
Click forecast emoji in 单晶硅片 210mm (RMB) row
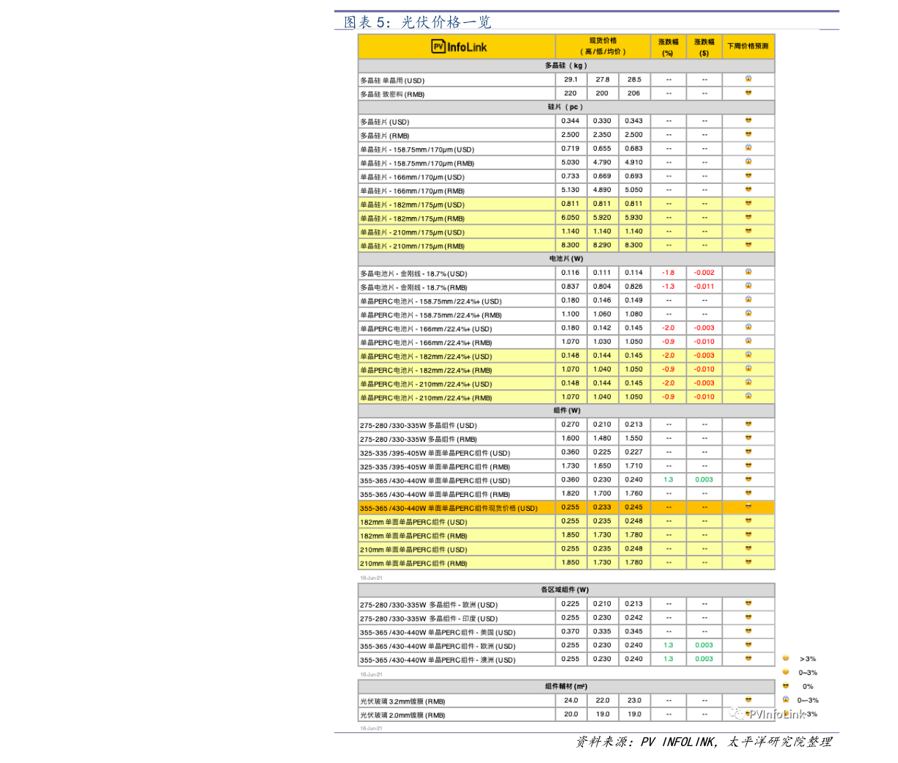(x=748, y=244)
